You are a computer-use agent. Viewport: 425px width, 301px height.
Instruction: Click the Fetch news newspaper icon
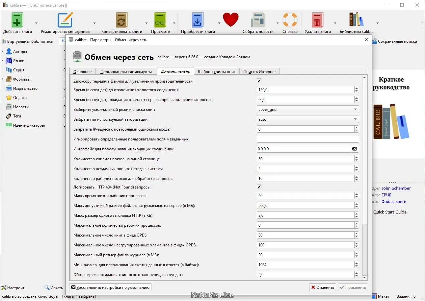(258, 20)
